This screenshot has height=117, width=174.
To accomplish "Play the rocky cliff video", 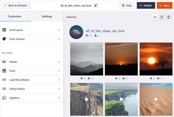I will pyautogui.click(x=87, y=99).
